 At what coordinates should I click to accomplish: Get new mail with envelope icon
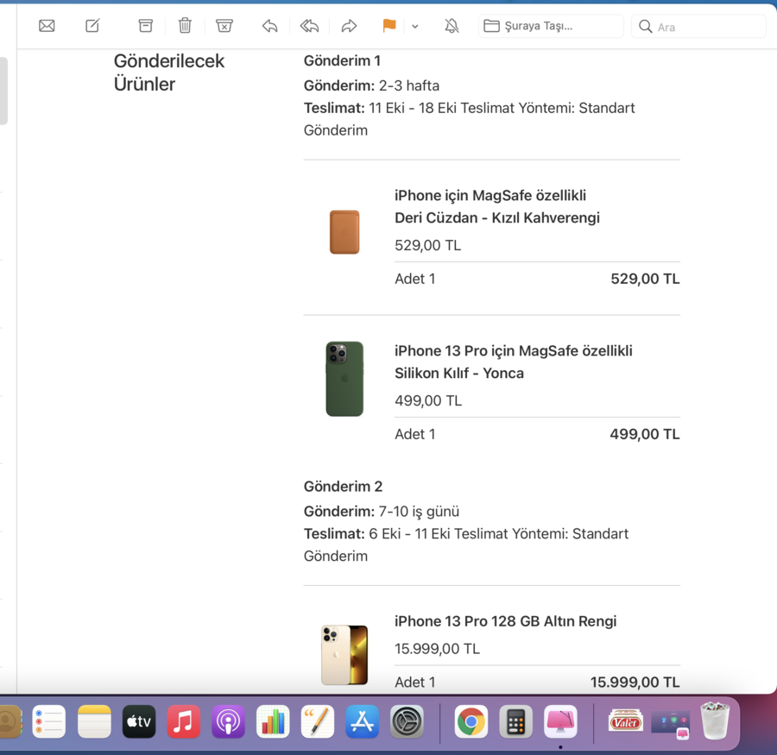[47, 26]
